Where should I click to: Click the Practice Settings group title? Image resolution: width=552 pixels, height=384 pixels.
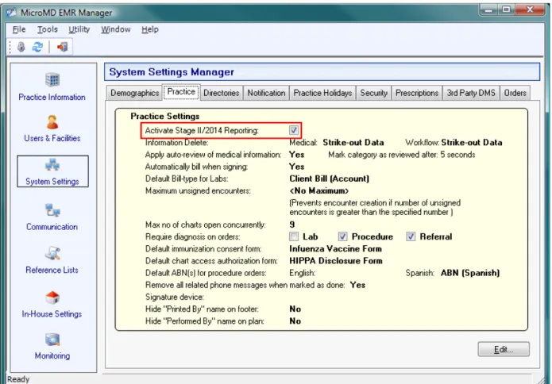[x=165, y=116]
